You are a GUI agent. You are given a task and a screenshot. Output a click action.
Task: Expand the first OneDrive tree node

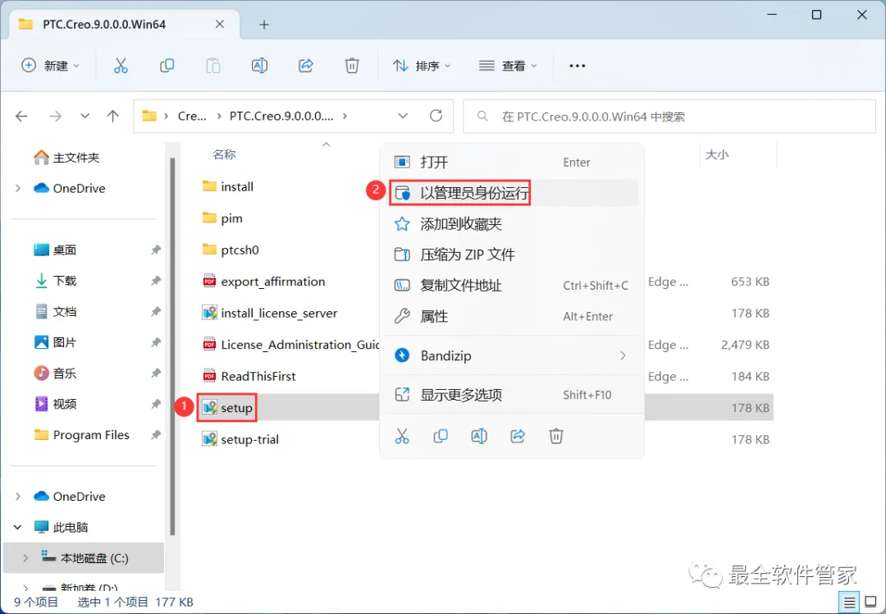[x=18, y=188]
